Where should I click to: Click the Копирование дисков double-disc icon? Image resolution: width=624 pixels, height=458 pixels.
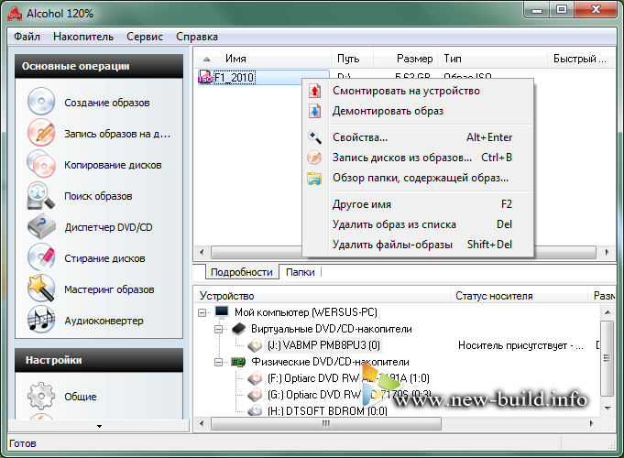click(41, 164)
